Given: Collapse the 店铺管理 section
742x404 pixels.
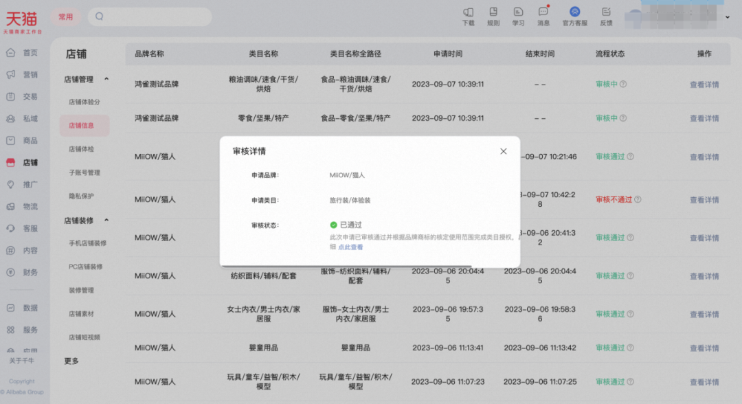Looking at the screenshot, I should click(x=106, y=80).
